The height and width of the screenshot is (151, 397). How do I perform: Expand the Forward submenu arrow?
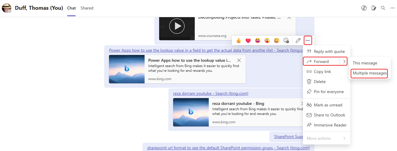[x=344, y=61]
